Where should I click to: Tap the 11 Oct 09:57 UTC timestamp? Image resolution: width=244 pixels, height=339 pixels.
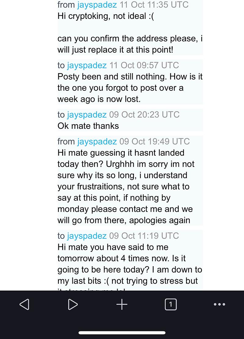point(144,65)
